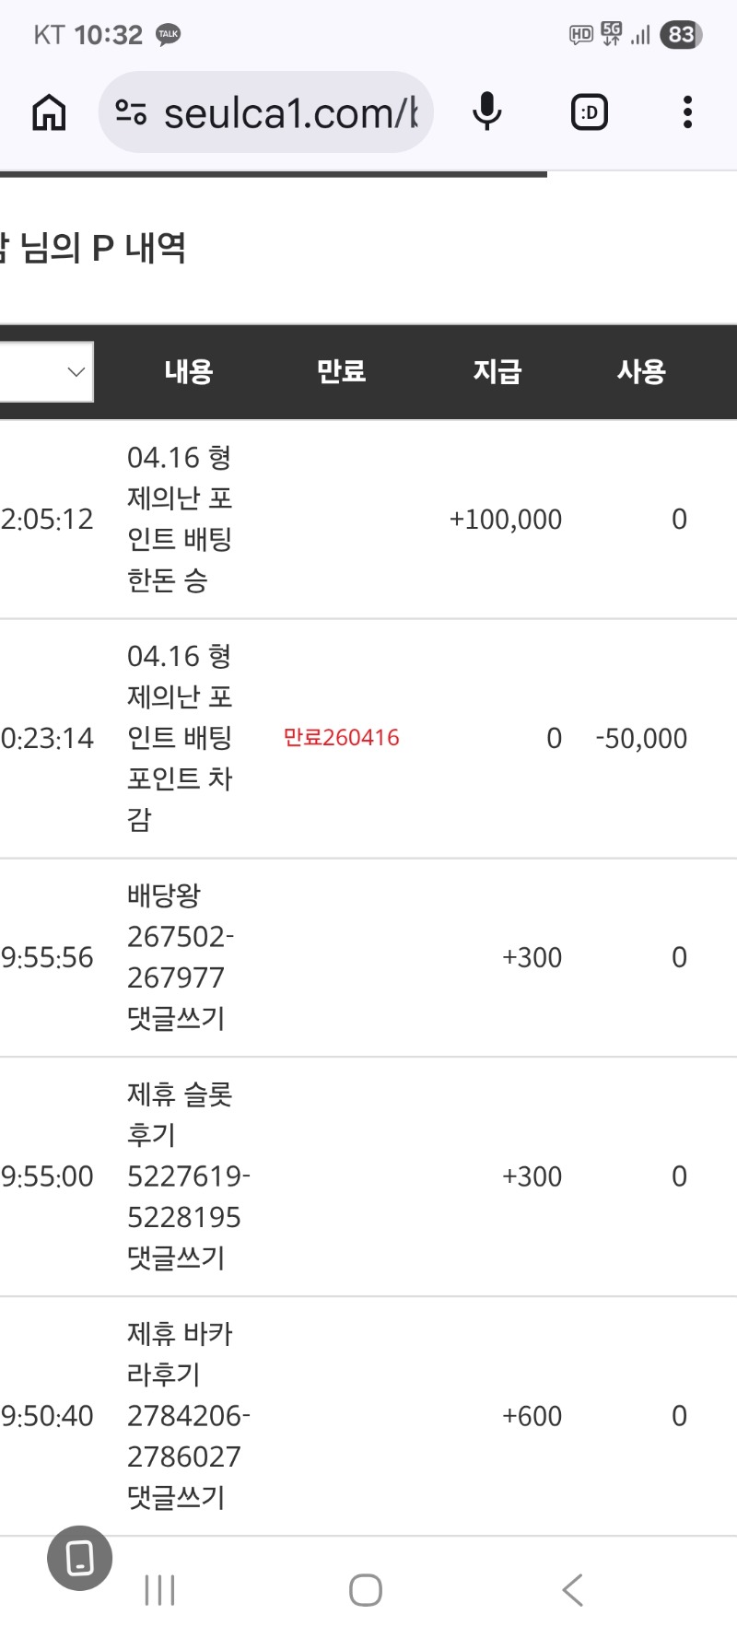Screen dimensions: 737x1638
Task: Tap the +100,000 point amount
Action: pos(505,520)
